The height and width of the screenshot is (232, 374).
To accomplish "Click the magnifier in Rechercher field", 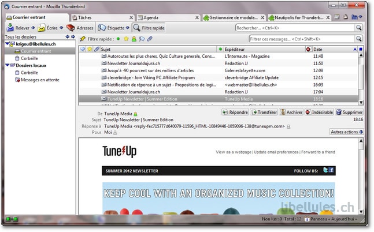I will [x=359, y=28].
